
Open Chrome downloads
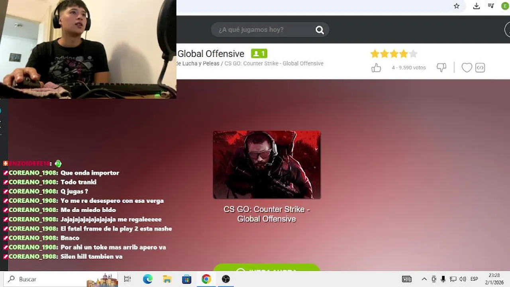pos(477,6)
